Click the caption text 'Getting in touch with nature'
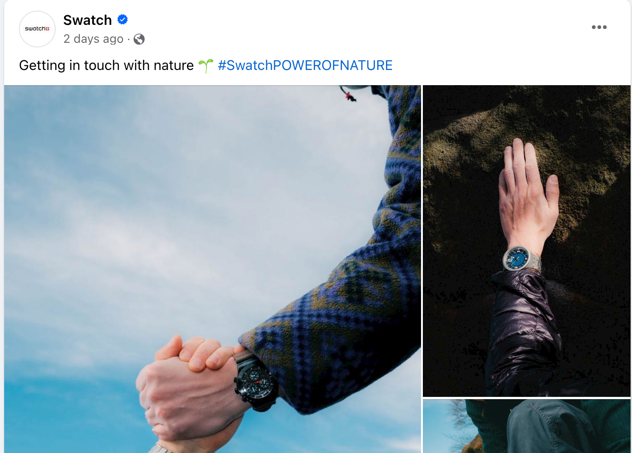Viewport: 632px width, 453px height. point(106,65)
